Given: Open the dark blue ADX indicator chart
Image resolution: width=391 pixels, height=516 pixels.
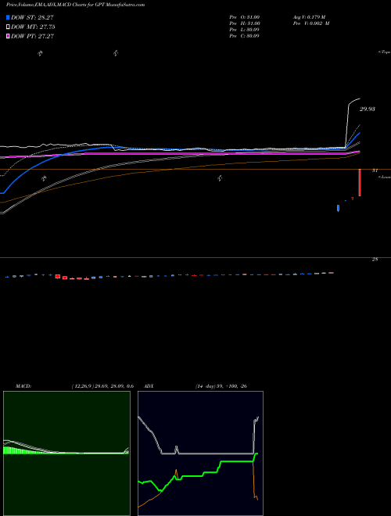Looking at the screenshot, I should pos(200,453).
